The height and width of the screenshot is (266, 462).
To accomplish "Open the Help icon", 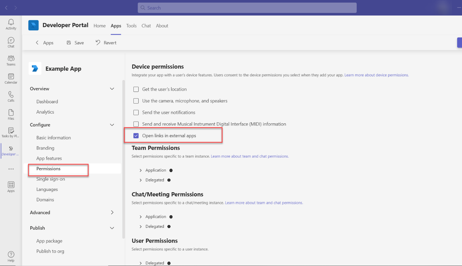I will [11, 256].
